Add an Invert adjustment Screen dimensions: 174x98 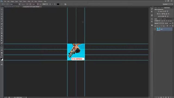(x=159, y=16)
